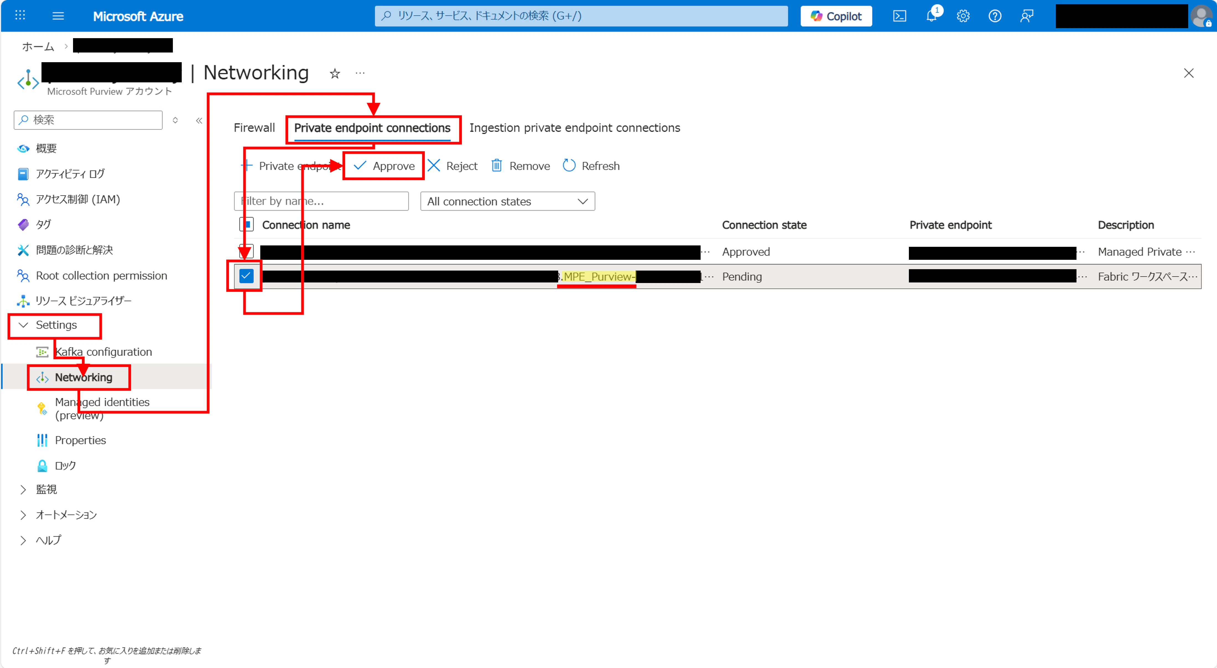
Task: Open portal settings gear icon
Action: point(963,16)
